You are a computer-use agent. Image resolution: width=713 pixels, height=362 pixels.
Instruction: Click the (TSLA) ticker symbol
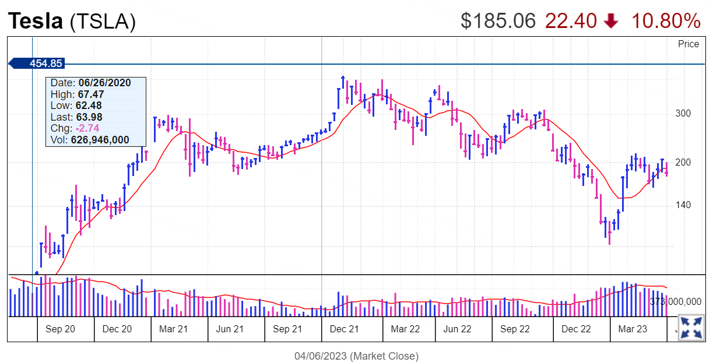103,22
